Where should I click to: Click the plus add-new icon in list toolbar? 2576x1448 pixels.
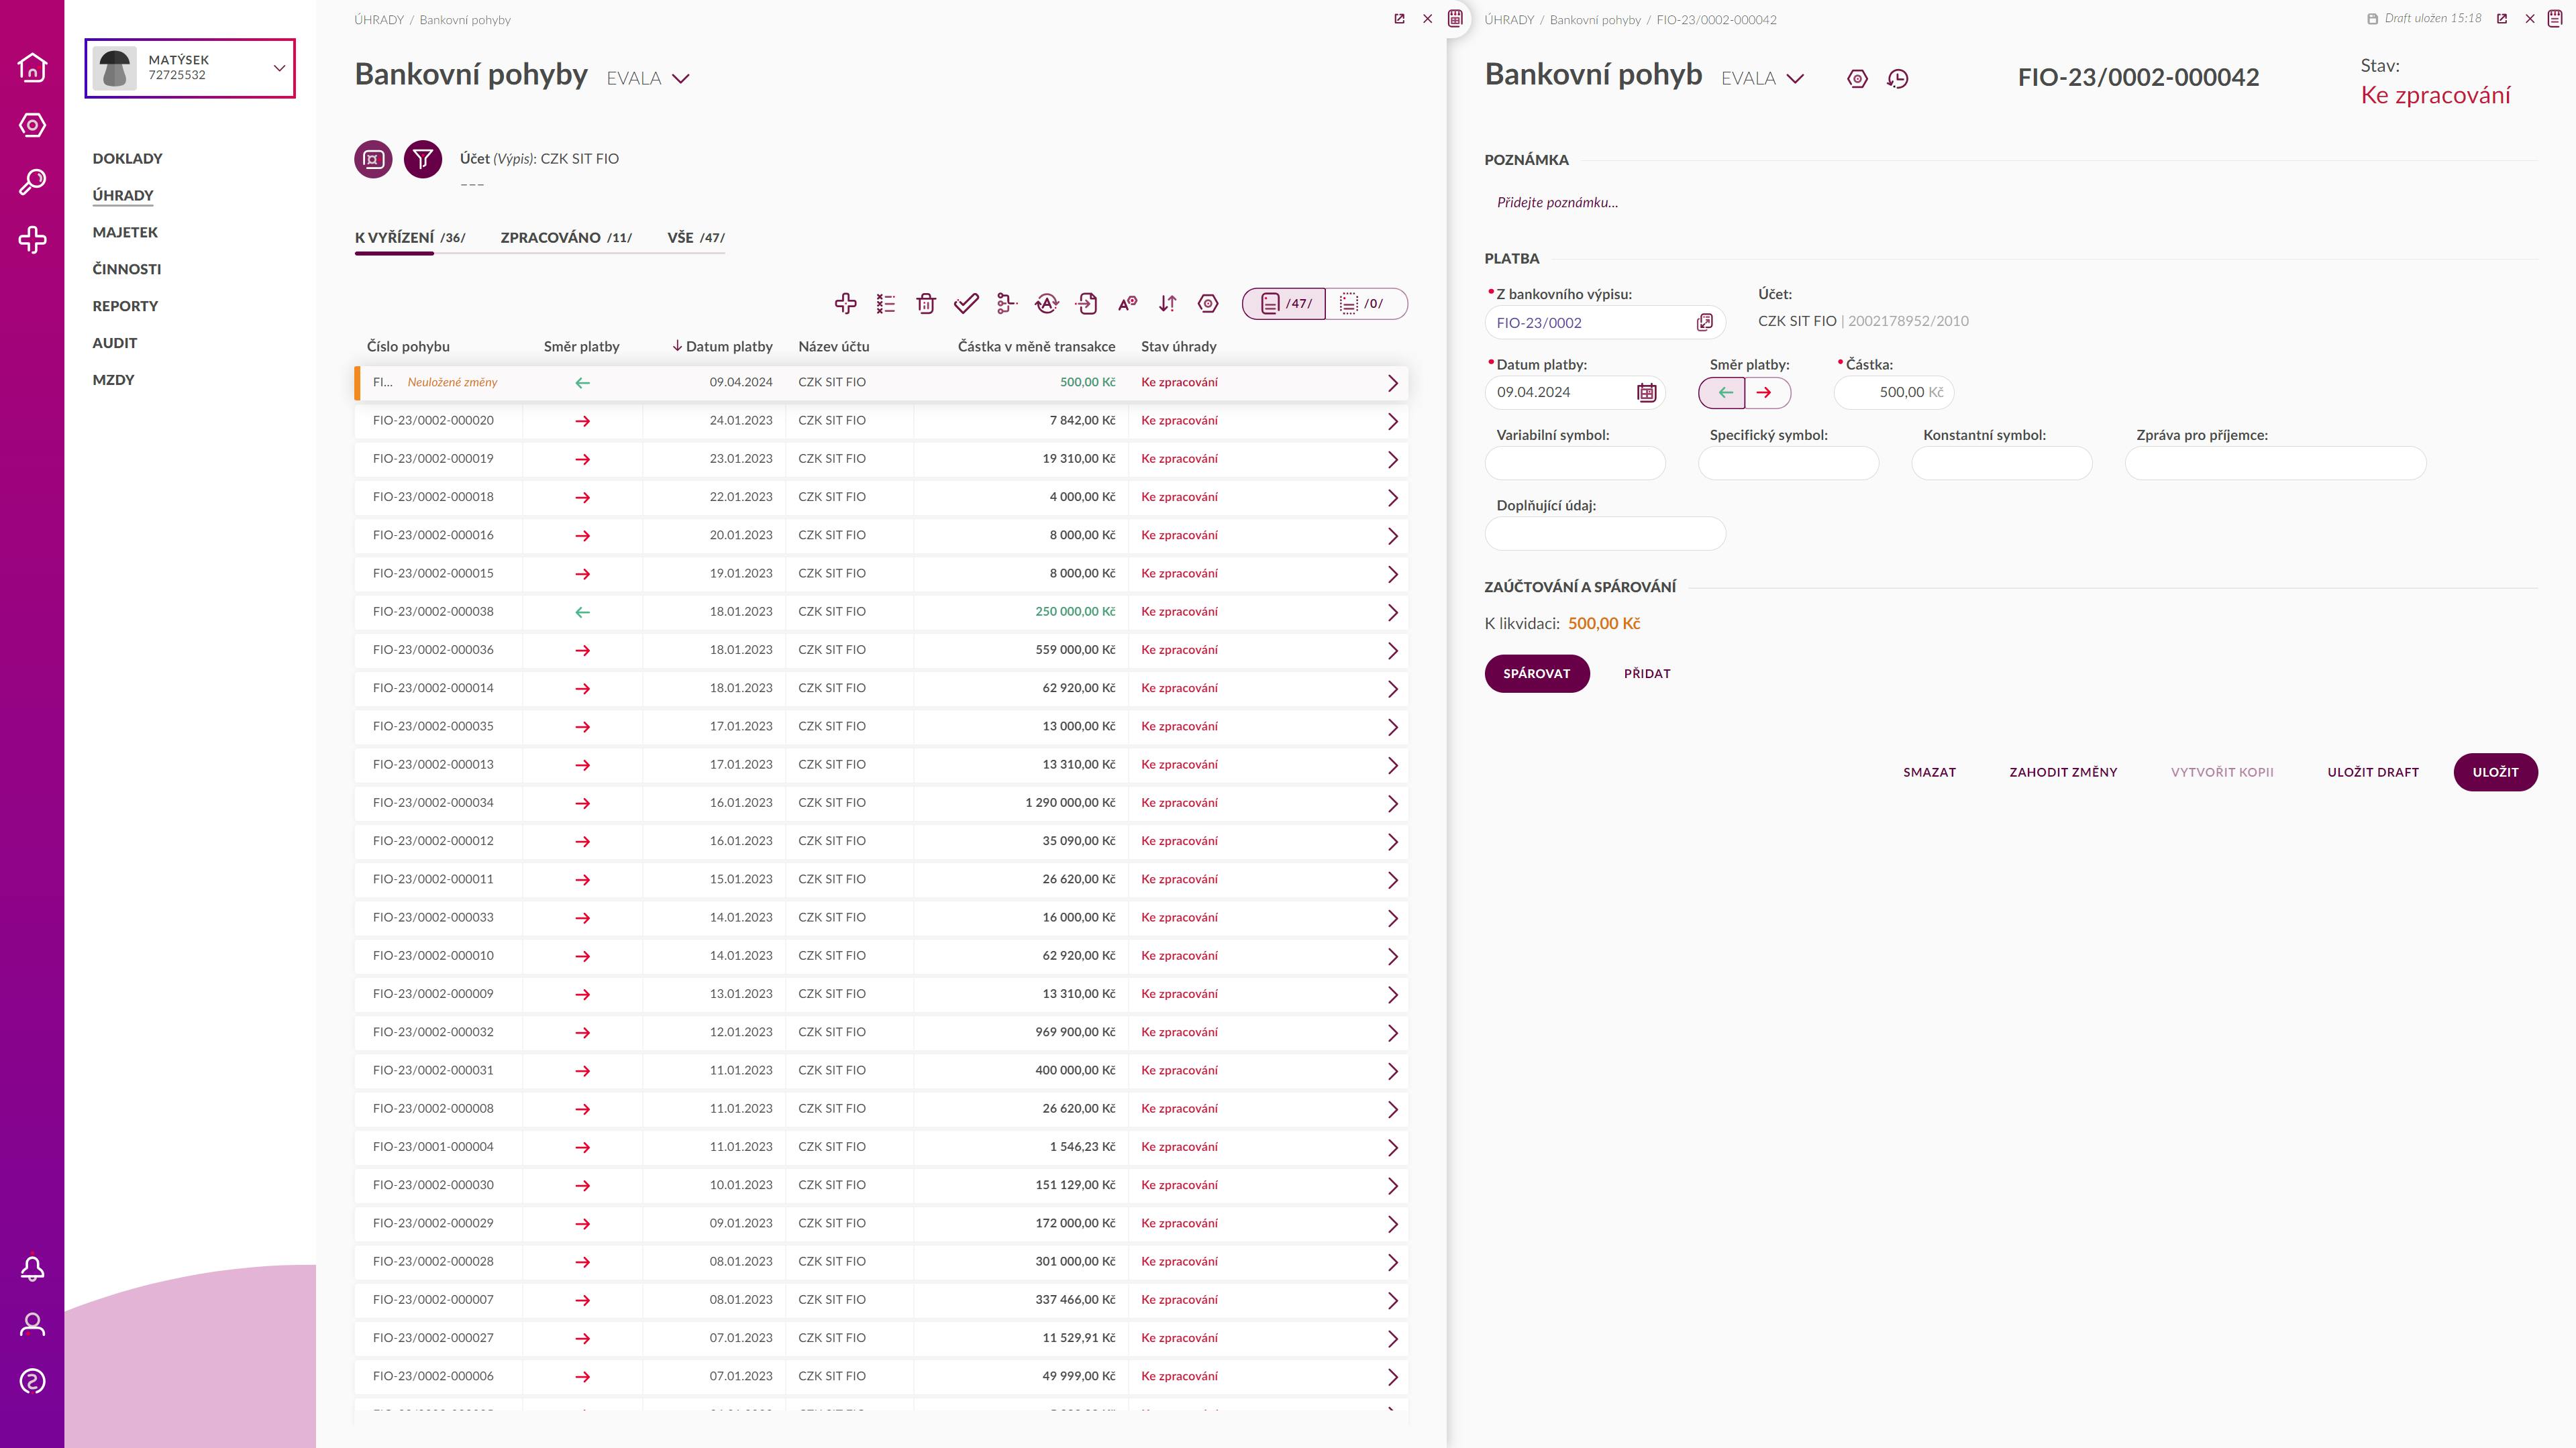coord(846,304)
